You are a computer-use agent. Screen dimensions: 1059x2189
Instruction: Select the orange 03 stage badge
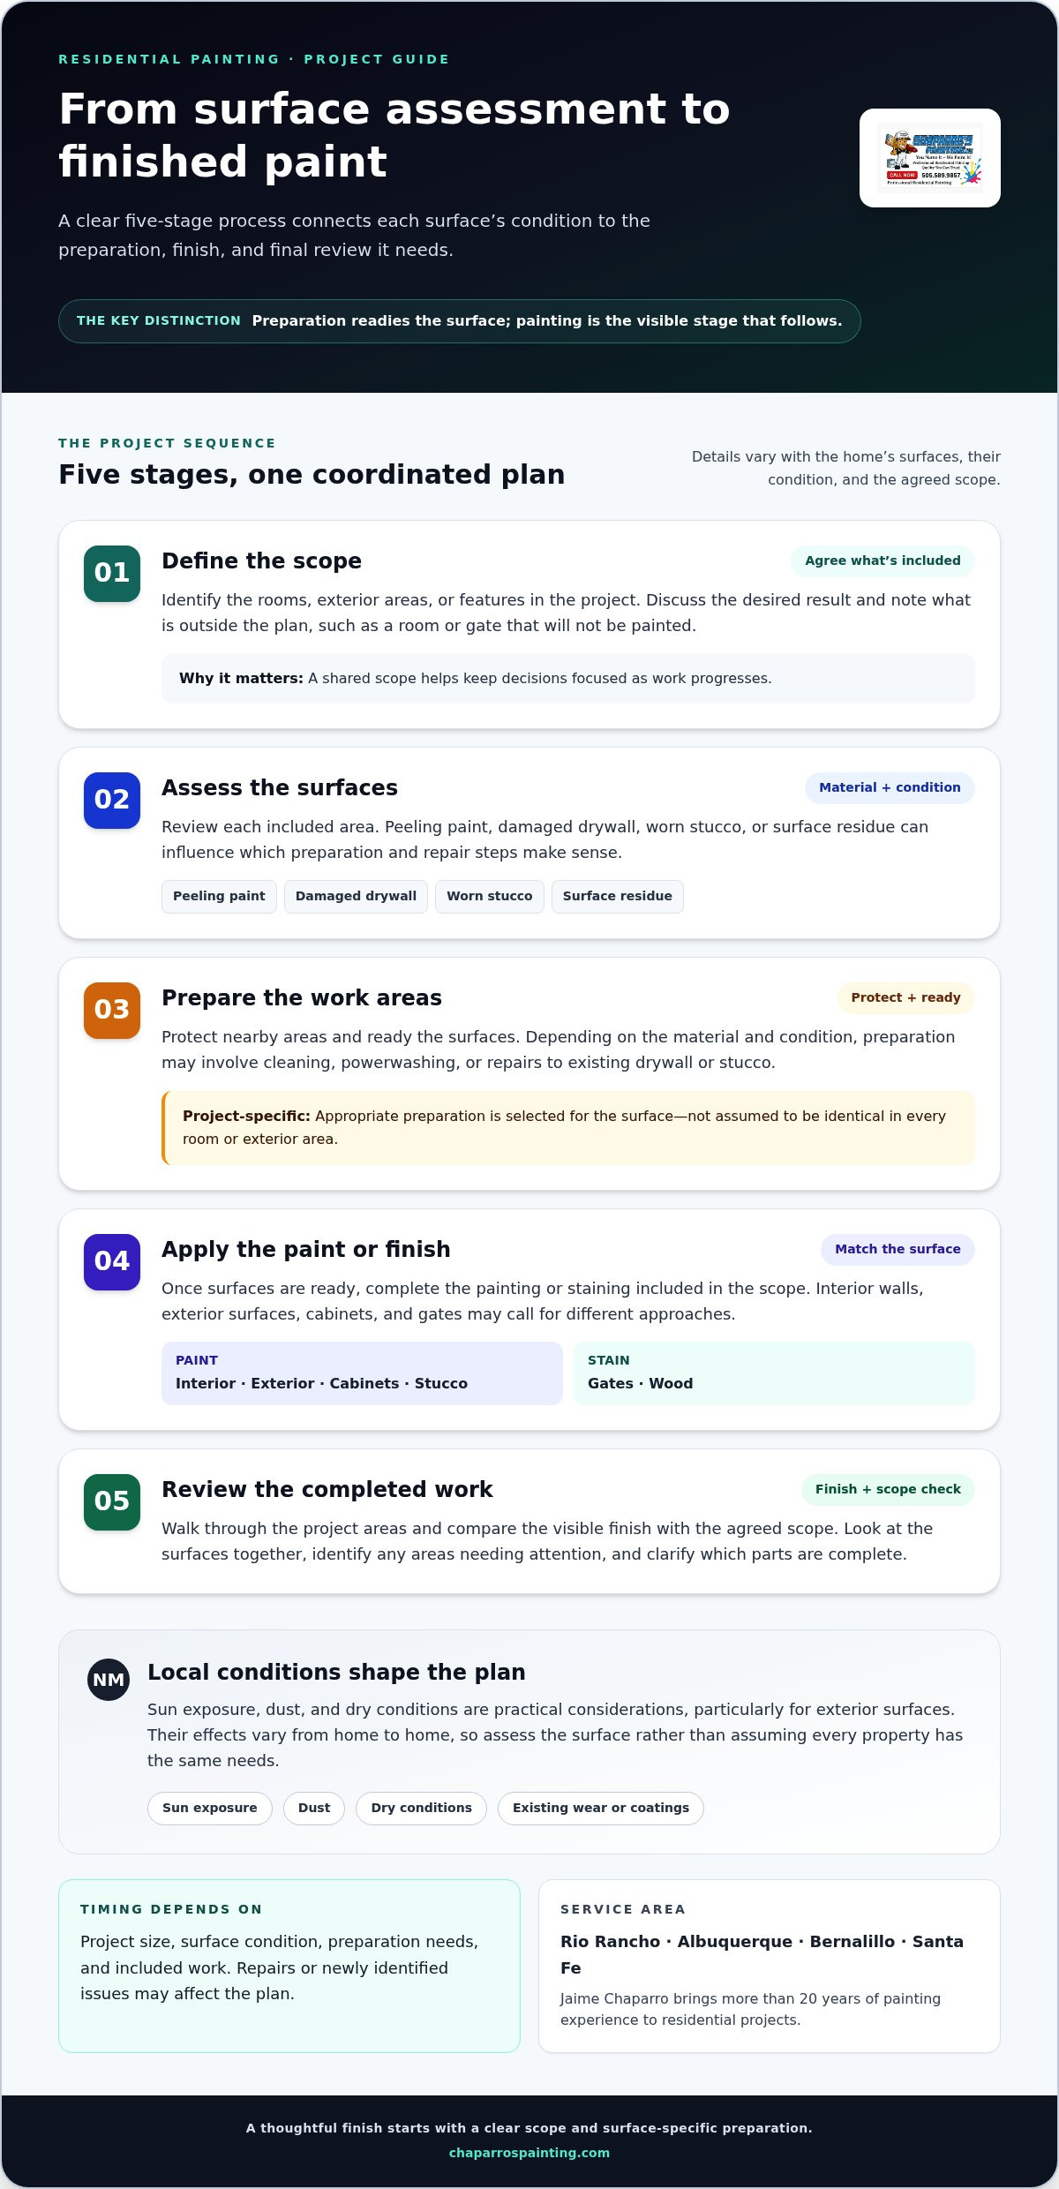tap(112, 1011)
